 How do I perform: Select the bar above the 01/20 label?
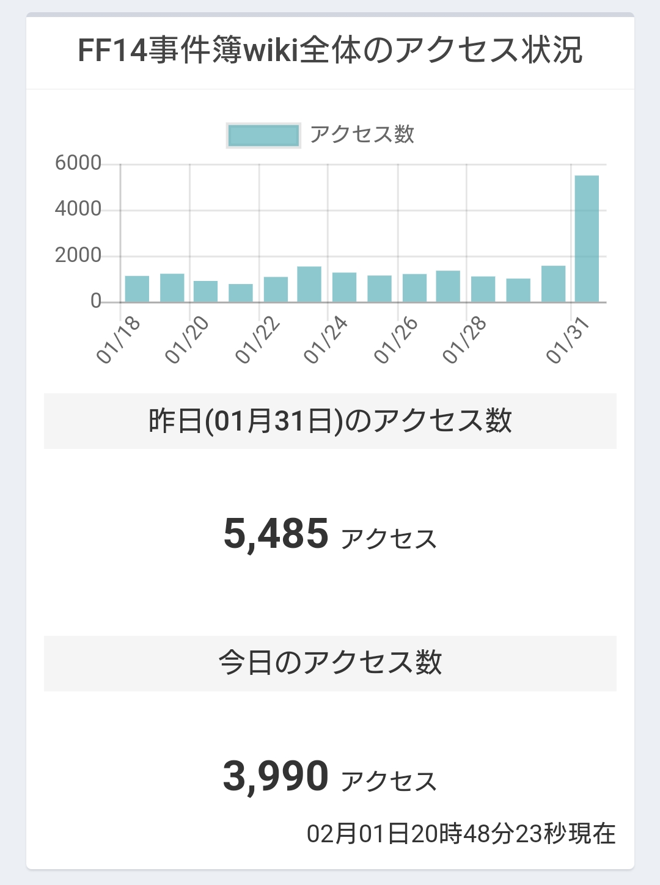pos(205,291)
